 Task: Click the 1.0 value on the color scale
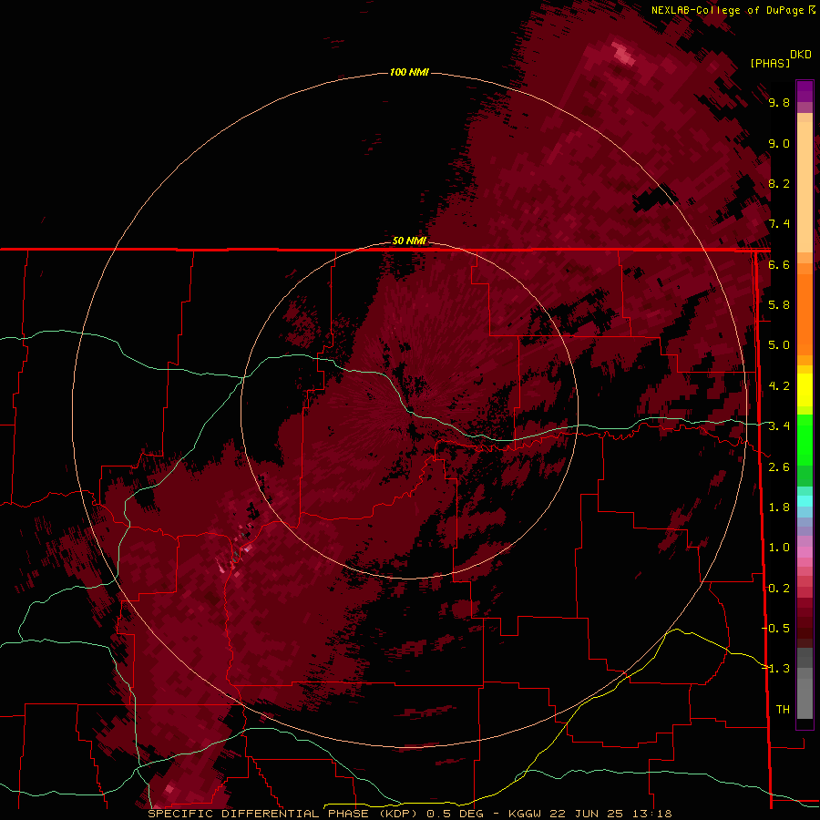coord(779,547)
